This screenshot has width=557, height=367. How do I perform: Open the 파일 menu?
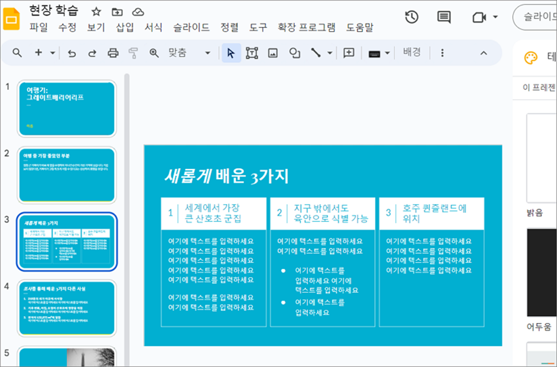pyautogui.click(x=38, y=27)
